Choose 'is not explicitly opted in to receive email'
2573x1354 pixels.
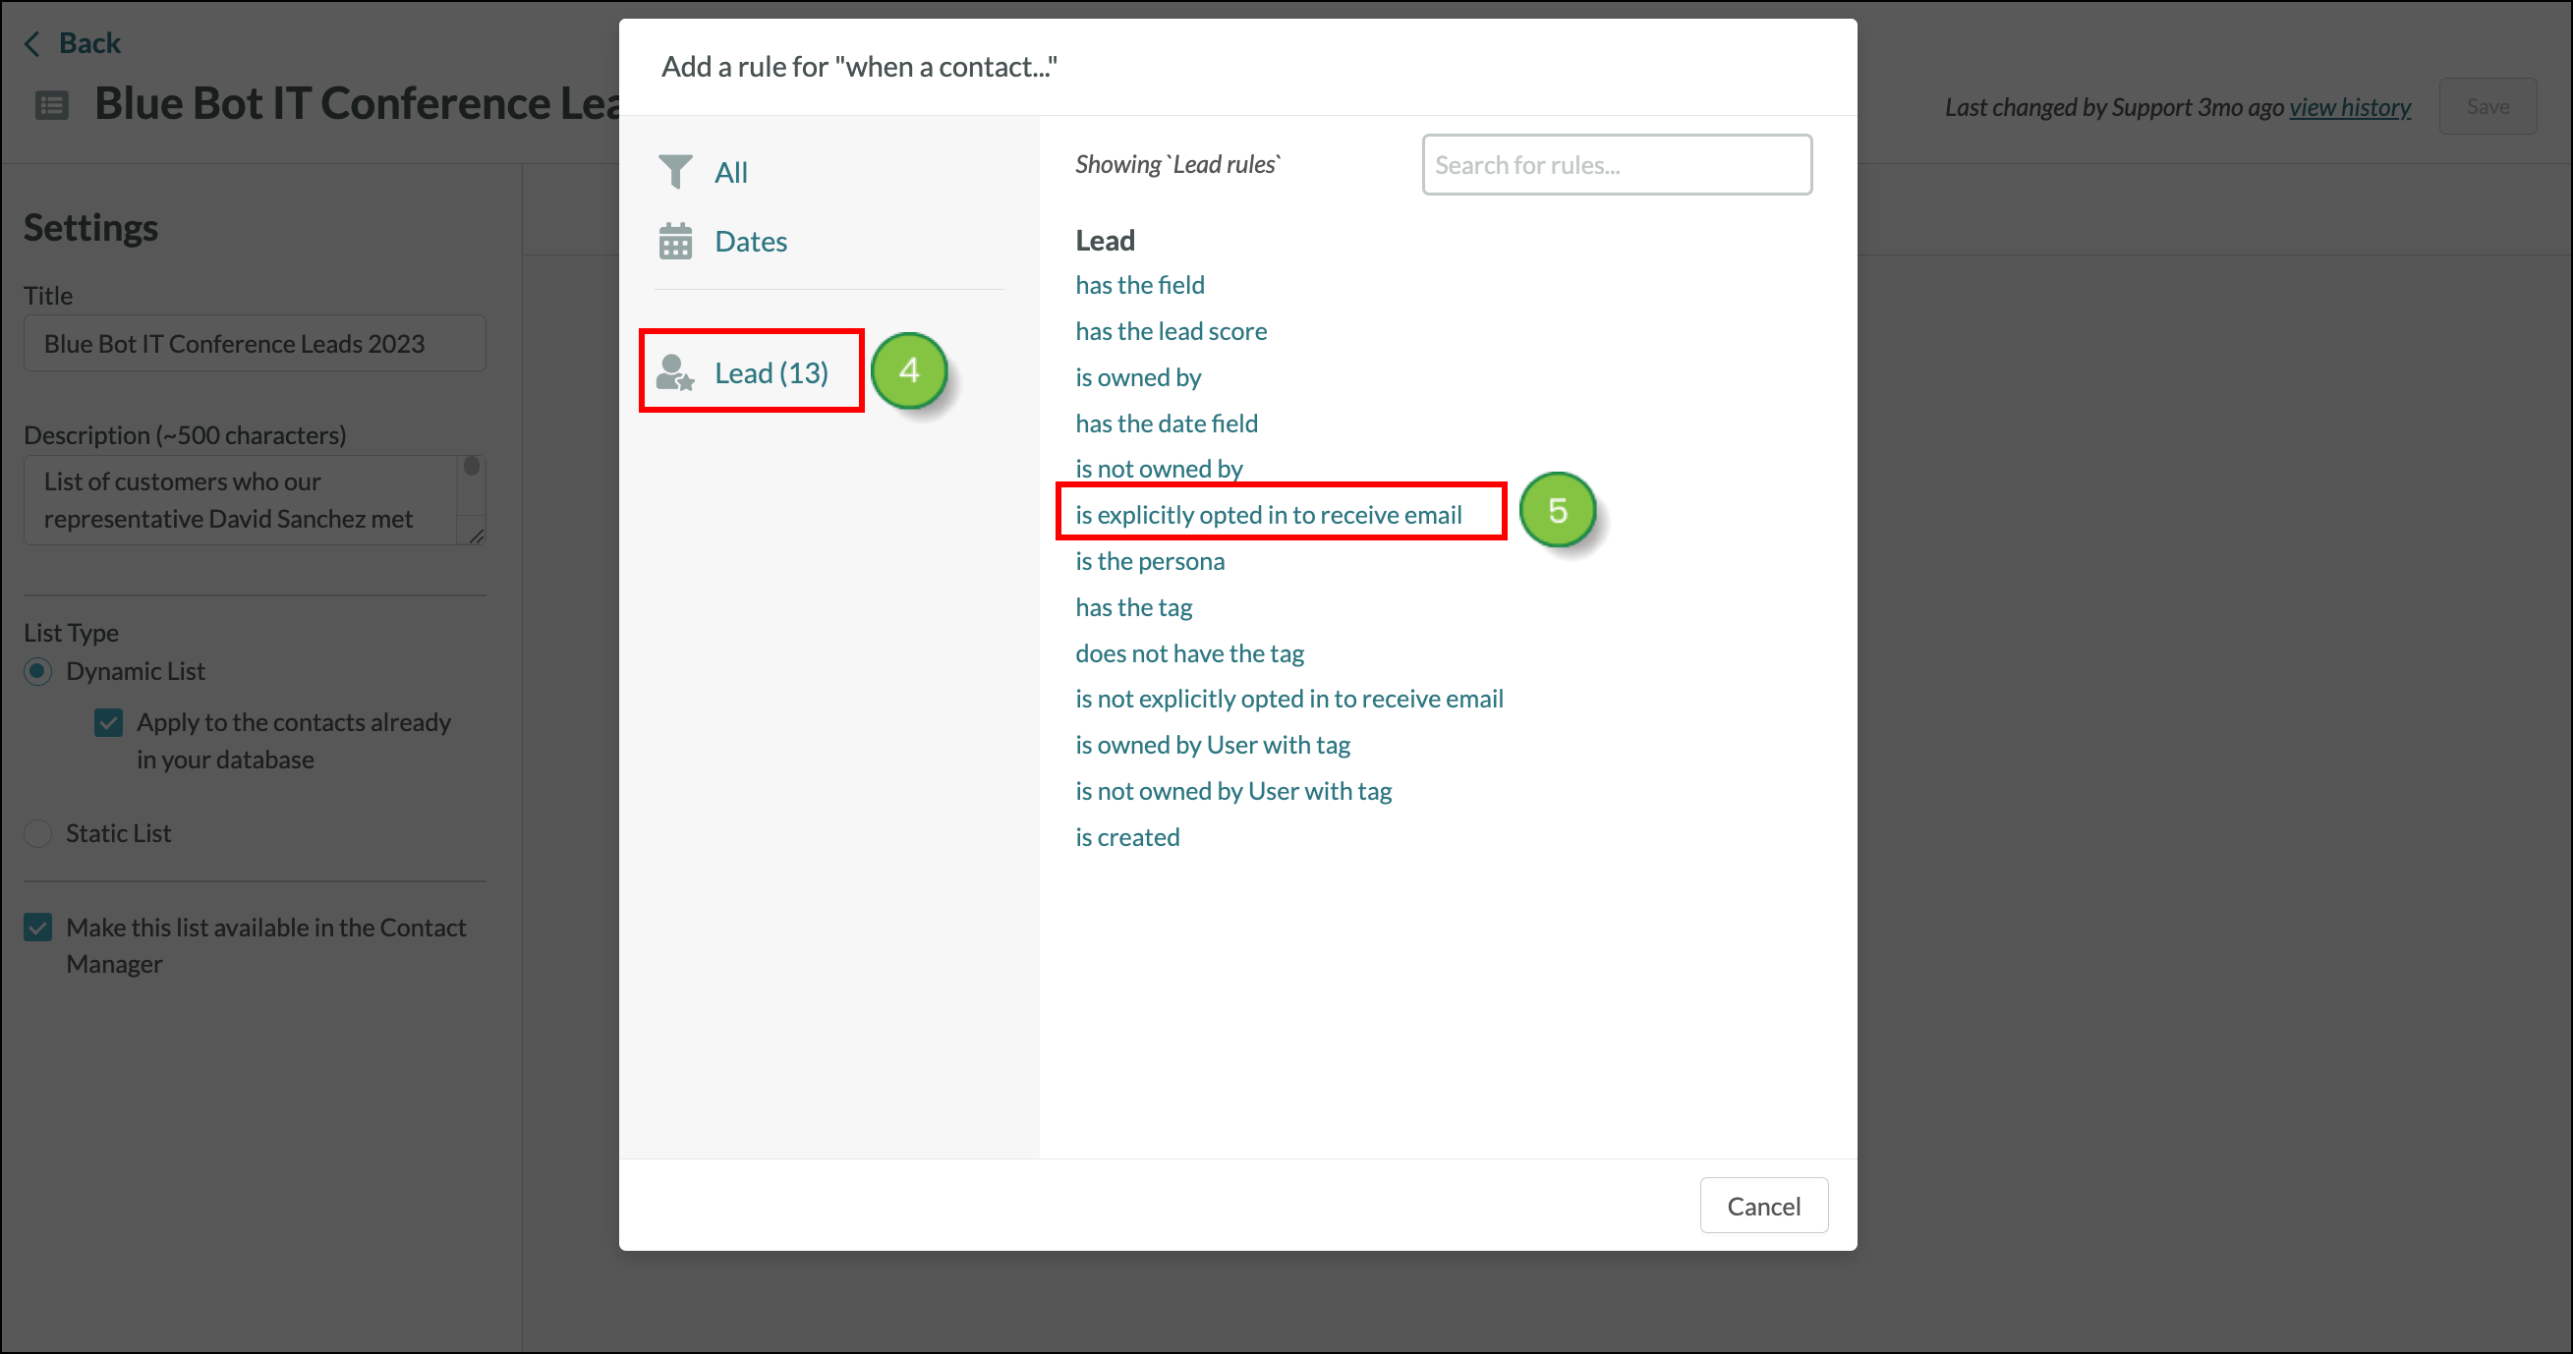pos(1288,698)
